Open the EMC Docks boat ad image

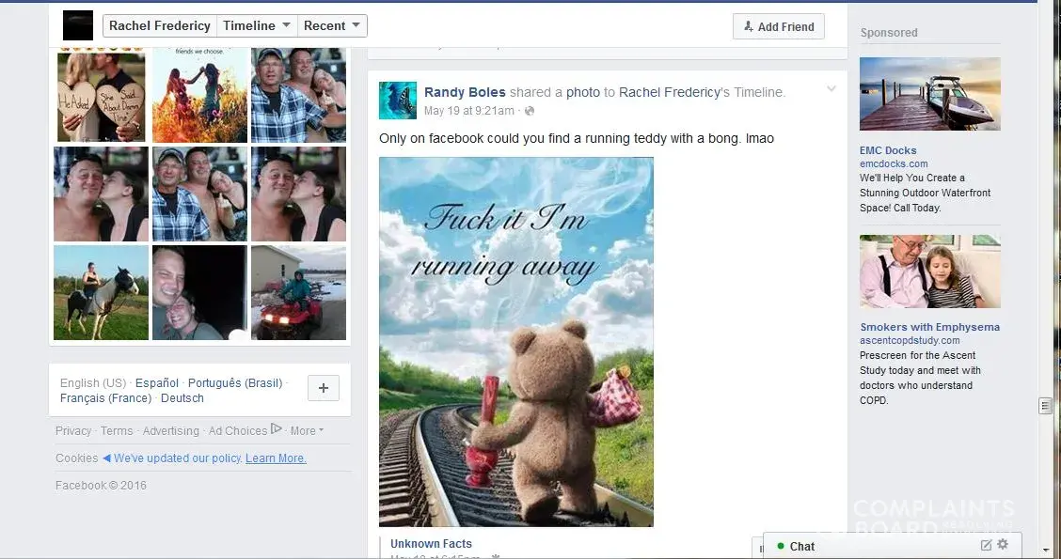929,94
